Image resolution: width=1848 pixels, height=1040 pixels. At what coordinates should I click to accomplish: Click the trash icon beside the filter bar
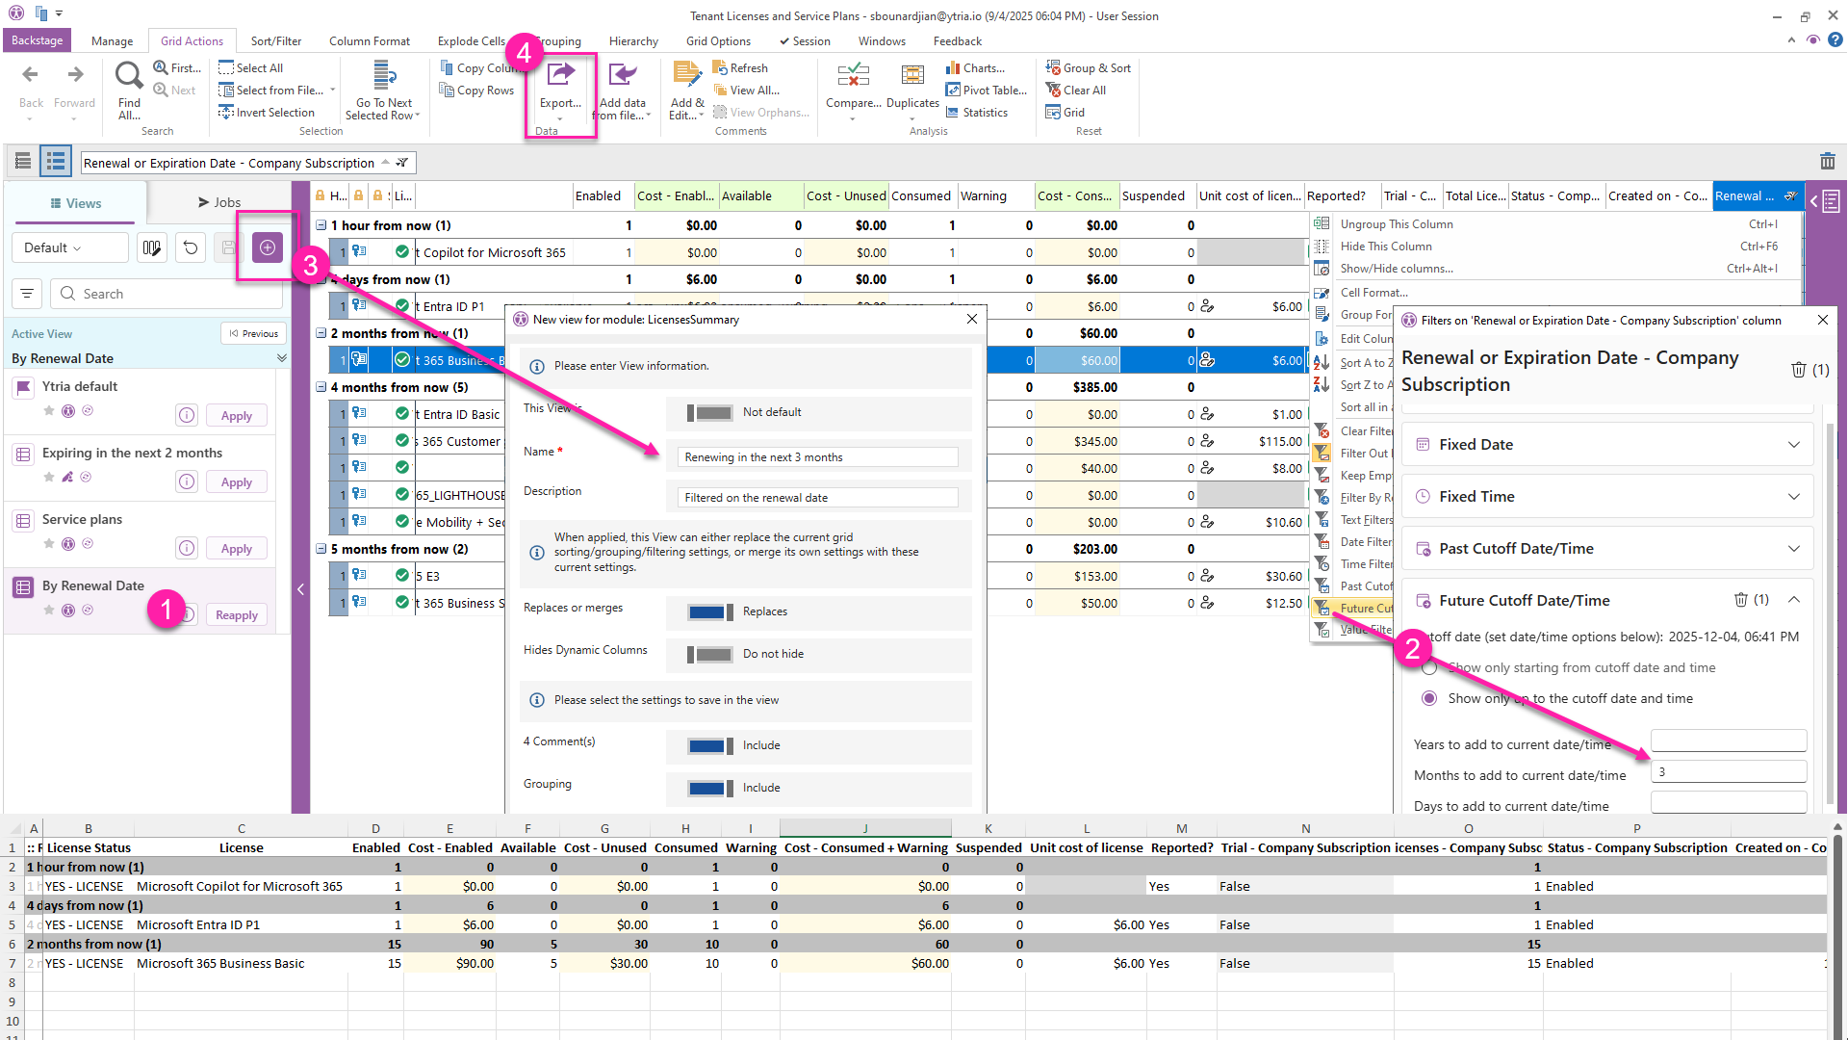1827,162
